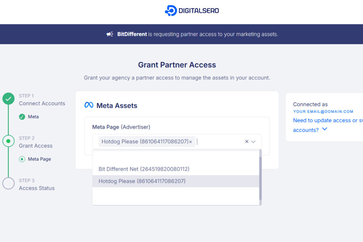Click the empty Step 3 circle
This screenshot has width=363, height=242.
(9, 184)
